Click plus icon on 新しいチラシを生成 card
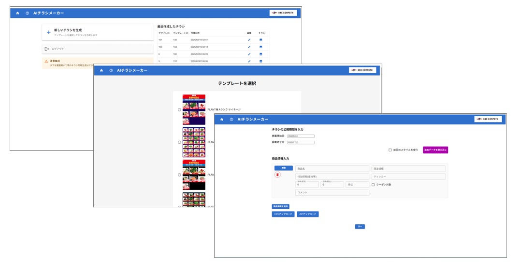 coord(48,32)
